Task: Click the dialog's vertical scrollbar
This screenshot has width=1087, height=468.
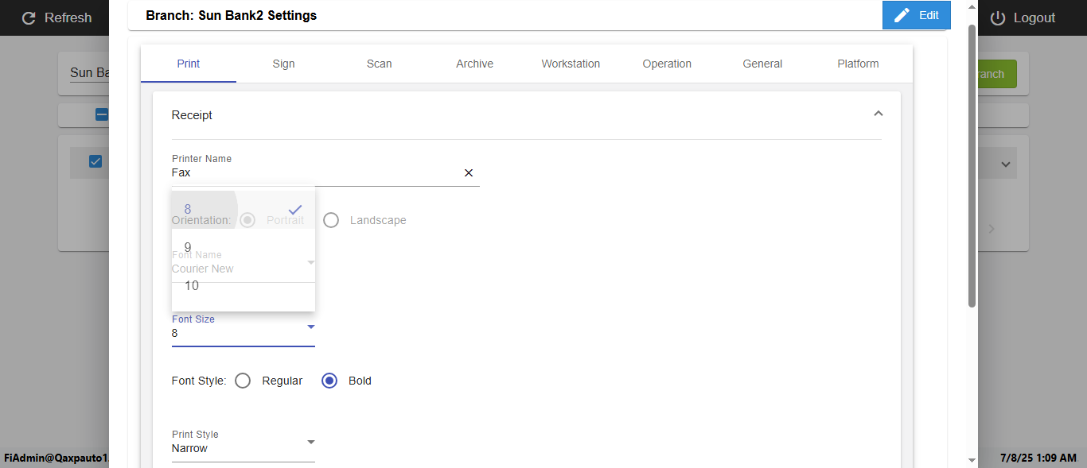Action: [x=972, y=167]
